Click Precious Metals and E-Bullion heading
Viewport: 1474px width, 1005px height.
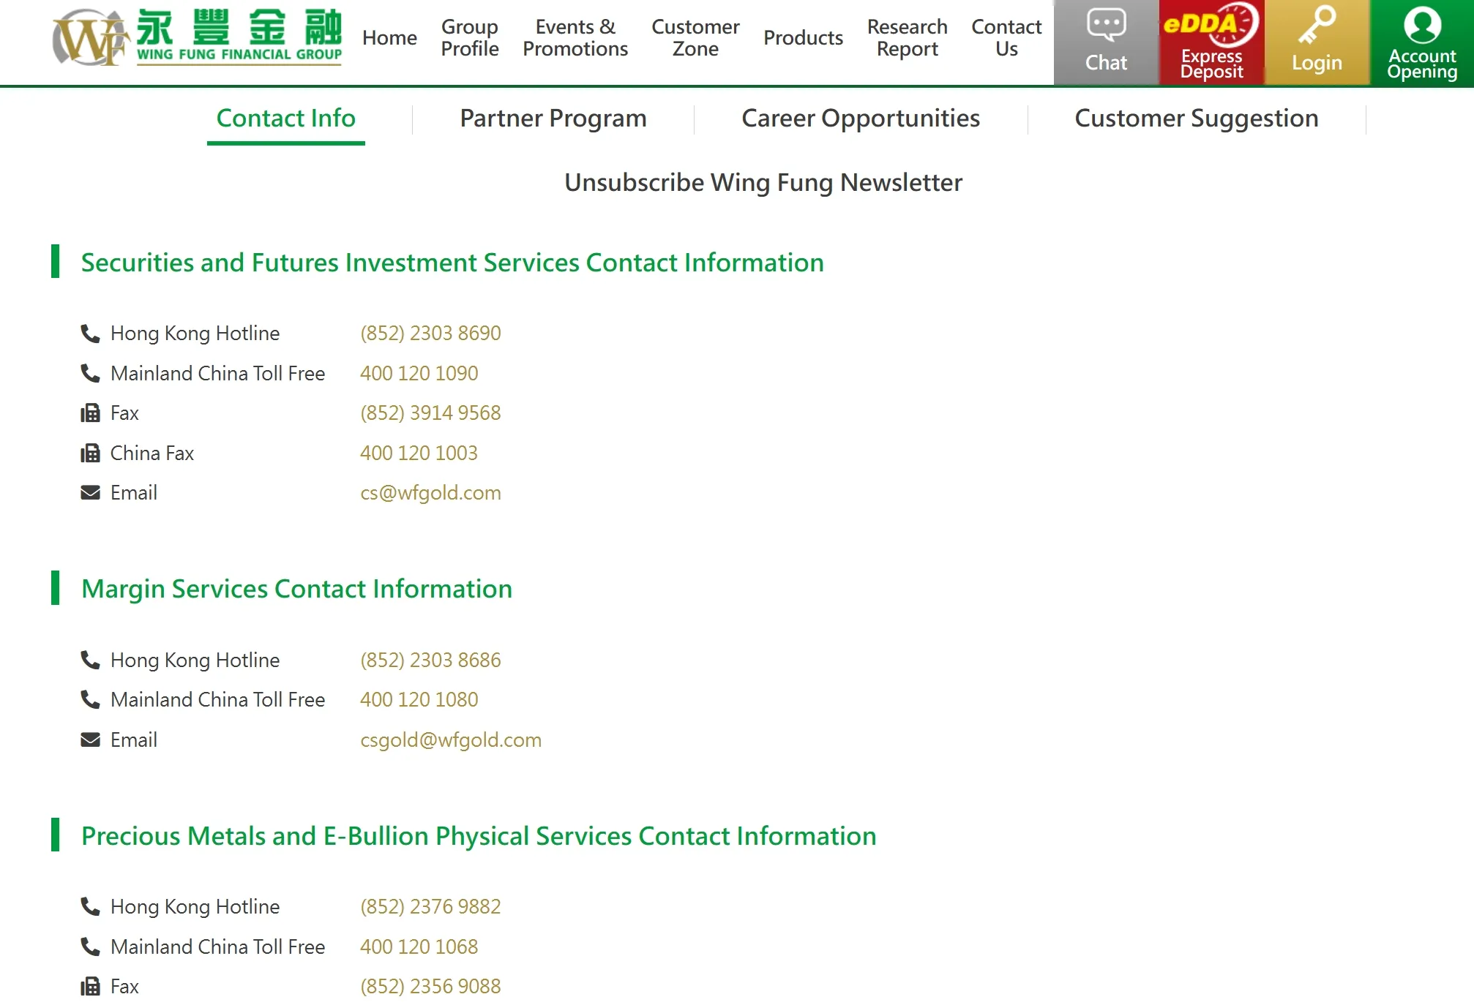[479, 836]
